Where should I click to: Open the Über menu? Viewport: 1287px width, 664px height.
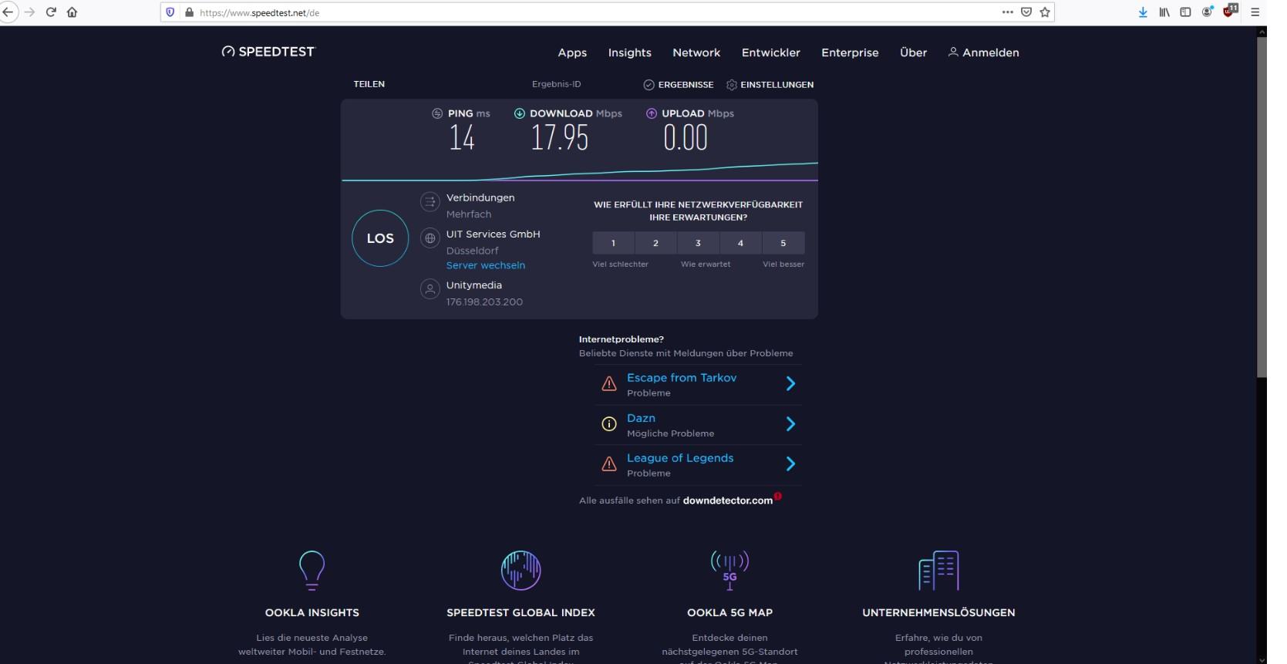(913, 52)
